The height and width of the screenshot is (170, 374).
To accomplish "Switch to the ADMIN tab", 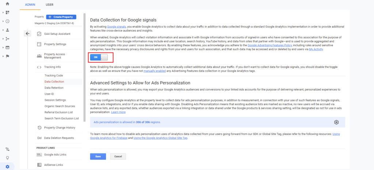I will [30, 5].
